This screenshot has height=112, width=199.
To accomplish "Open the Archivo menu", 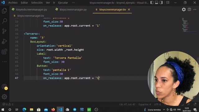I will point(13,2).
